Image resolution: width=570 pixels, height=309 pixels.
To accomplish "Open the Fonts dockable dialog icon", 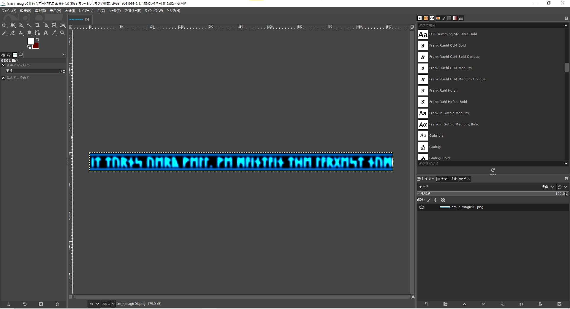I will [x=433, y=18].
